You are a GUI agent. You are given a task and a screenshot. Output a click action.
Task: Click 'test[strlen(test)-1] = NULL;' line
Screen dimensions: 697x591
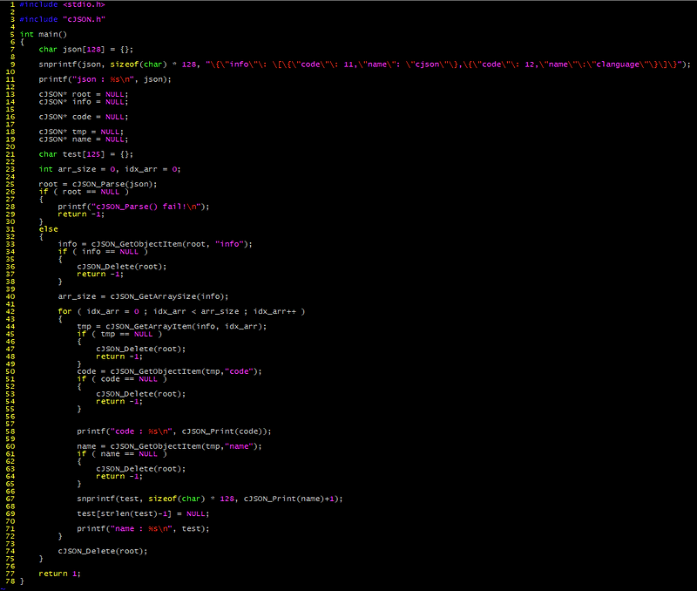point(143,513)
